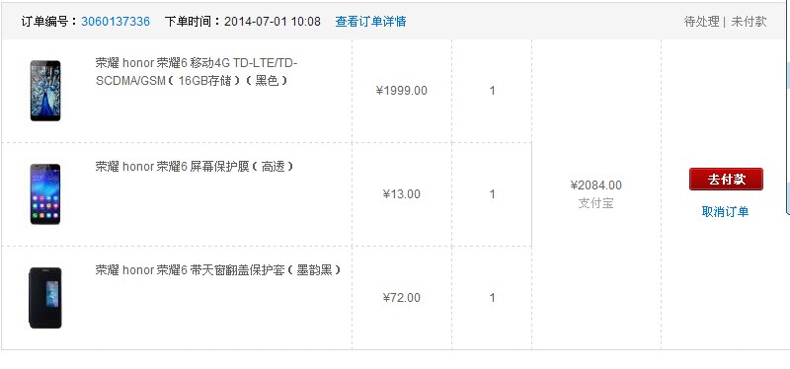Screen dimensions: 790x369
Task: Click 取消订单 to cancel order
Action: tap(725, 212)
